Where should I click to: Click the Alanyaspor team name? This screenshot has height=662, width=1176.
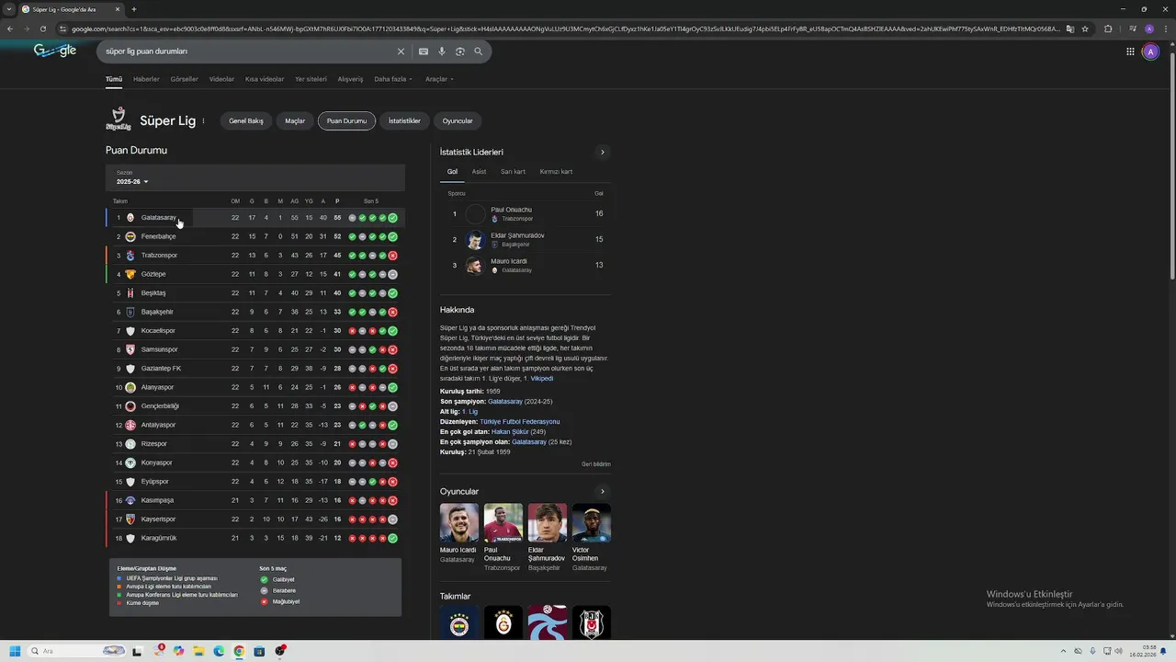157,387
